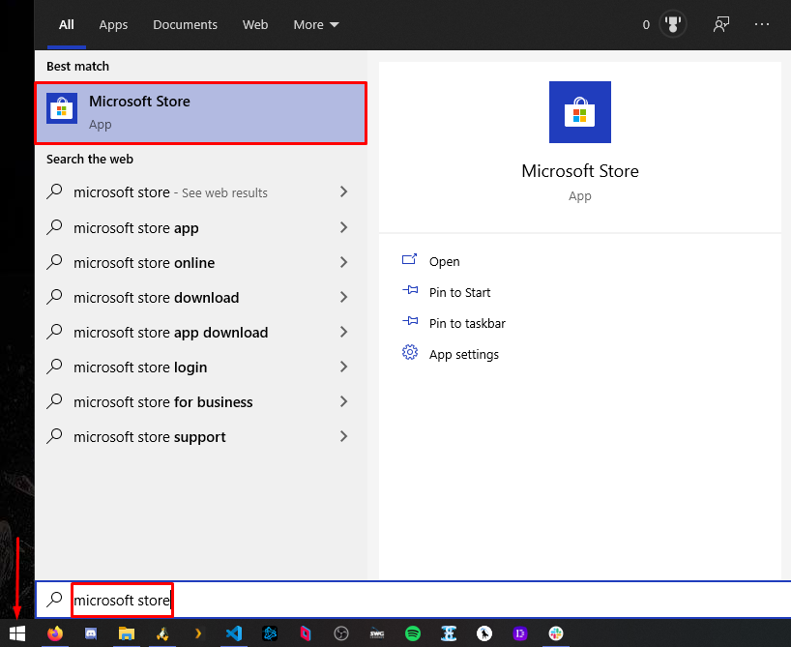Launch Firefox from the taskbar
Screen dimensions: 791x647
tap(55, 633)
